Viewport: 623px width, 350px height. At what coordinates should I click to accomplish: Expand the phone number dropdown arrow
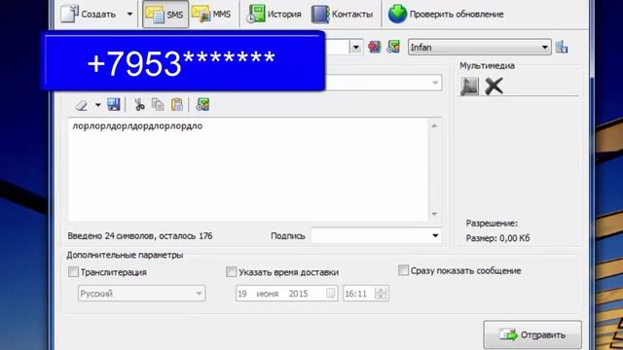[x=356, y=48]
